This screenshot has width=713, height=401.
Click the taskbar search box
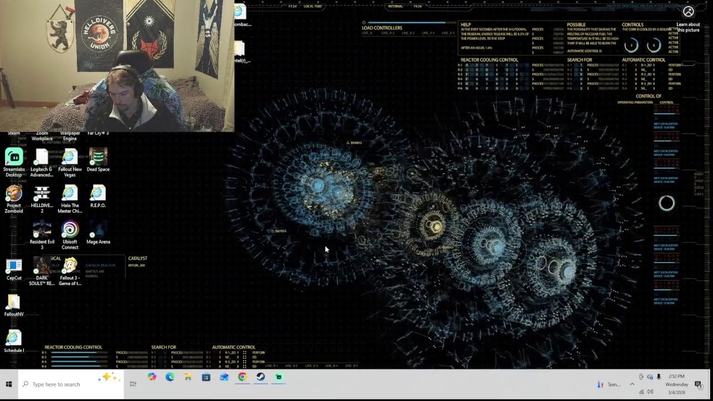(71, 384)
